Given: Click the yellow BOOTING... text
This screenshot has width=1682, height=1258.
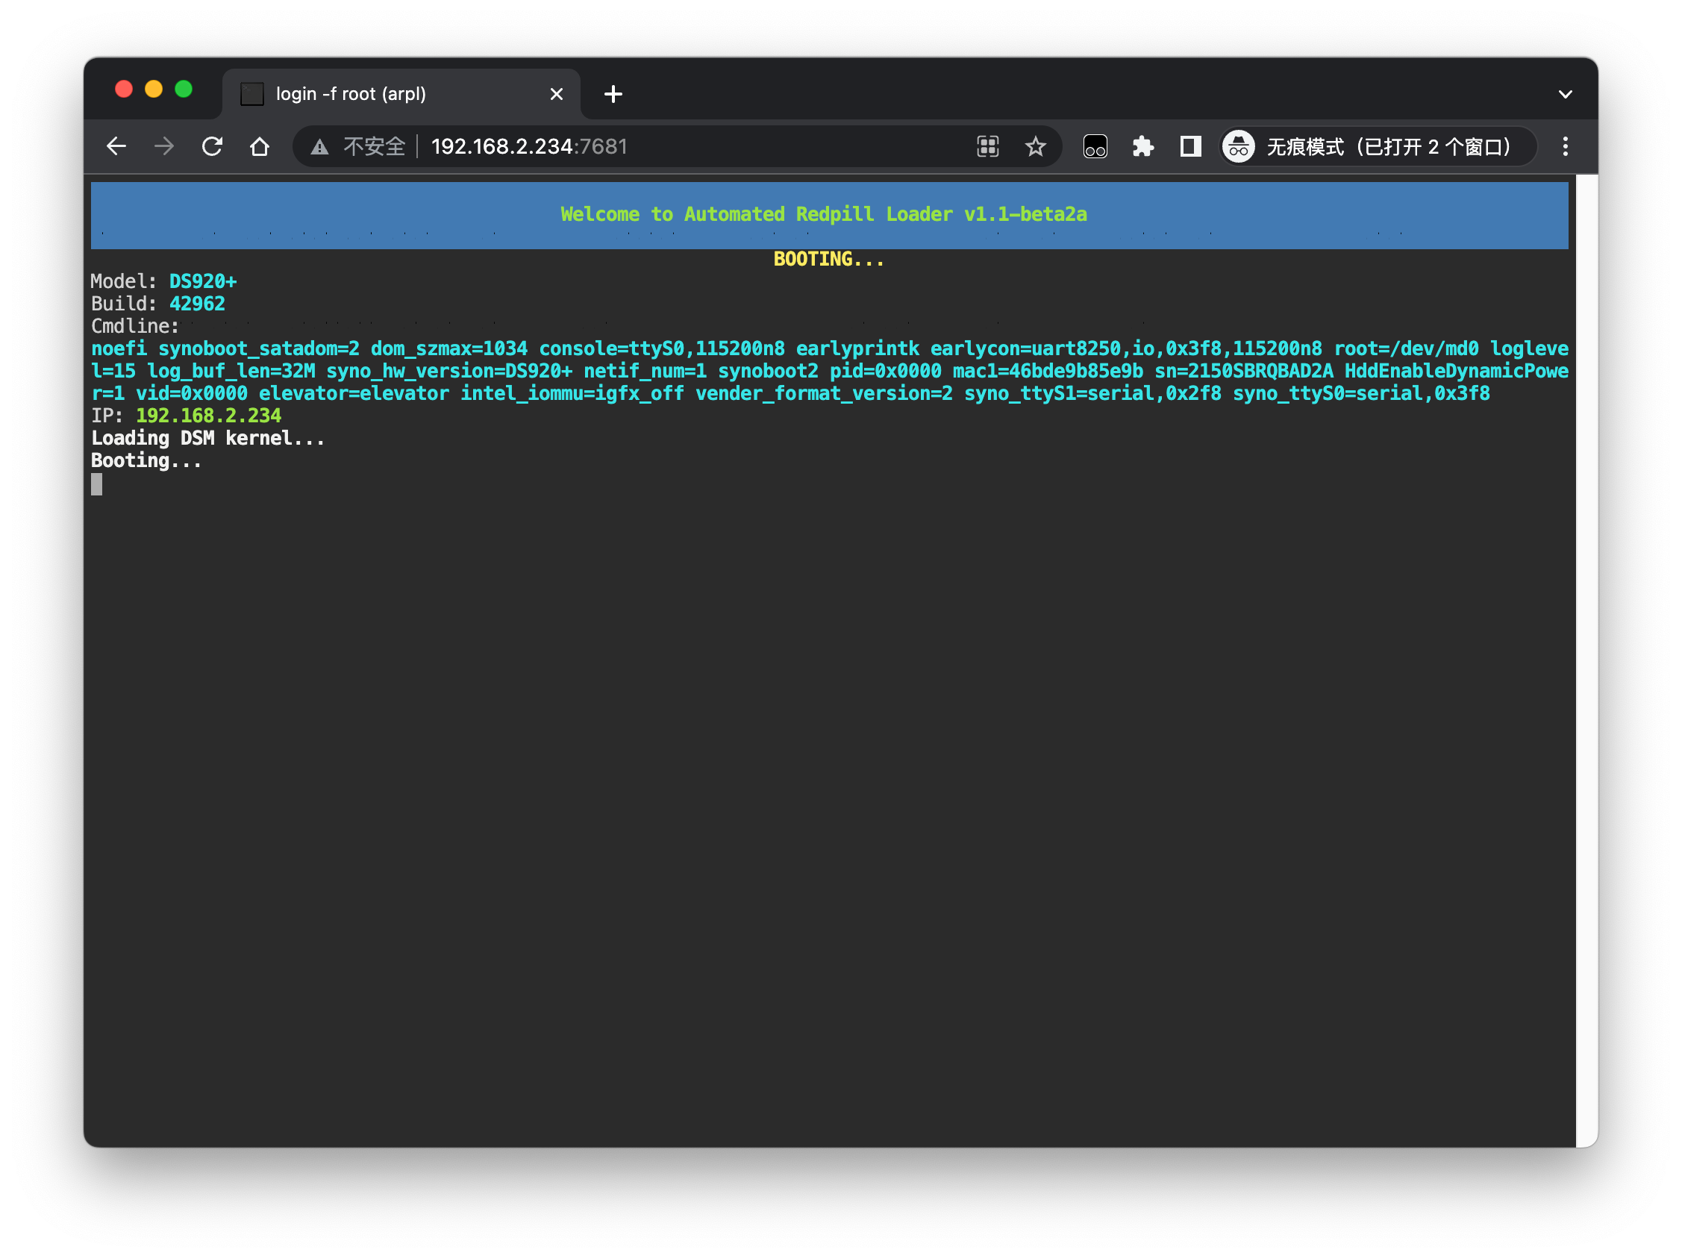Looking at the screenshot, I should tap(828, 259).
